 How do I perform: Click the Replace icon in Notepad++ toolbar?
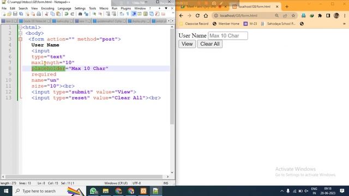pos(86,14)
